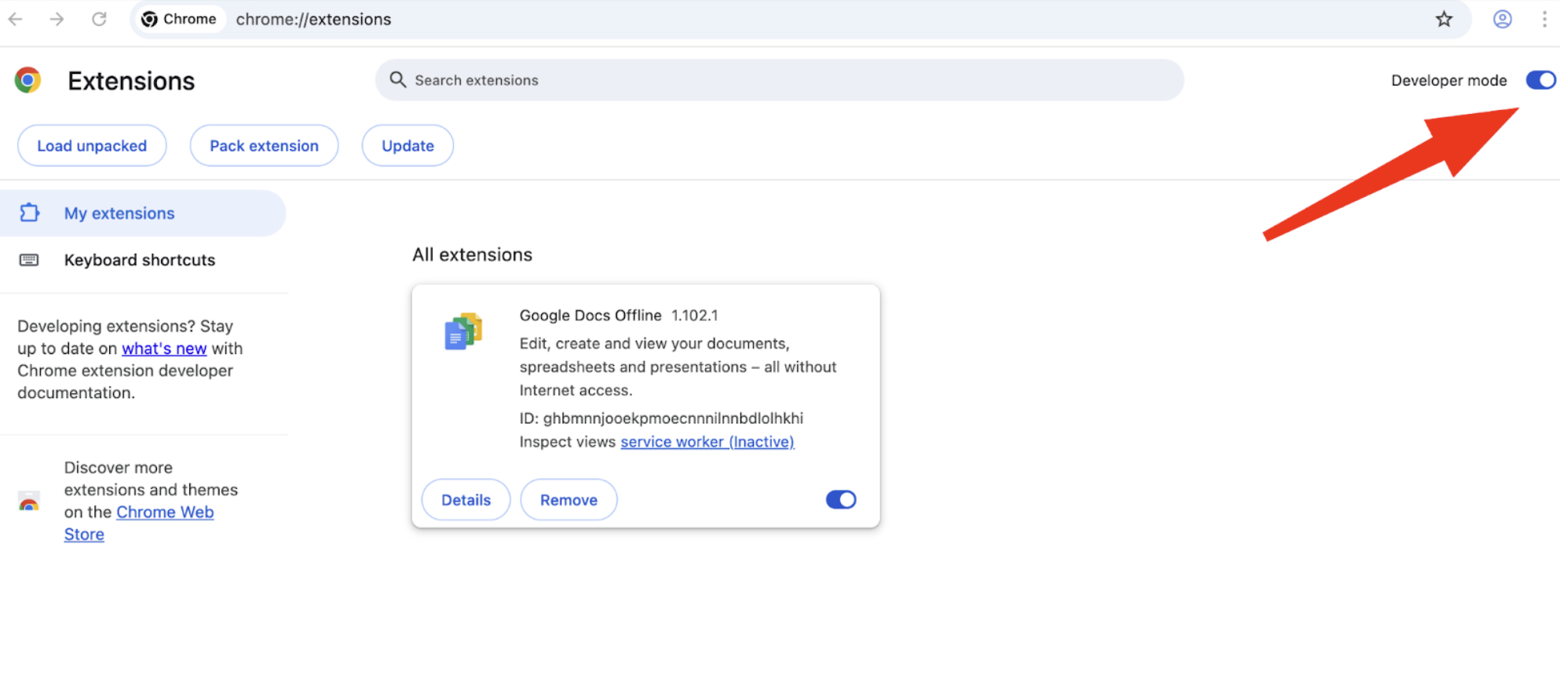Focus the Search extensions field
Image resolution: width=1561 pixels, height=686 pixels.
click(x=779, y=79)
